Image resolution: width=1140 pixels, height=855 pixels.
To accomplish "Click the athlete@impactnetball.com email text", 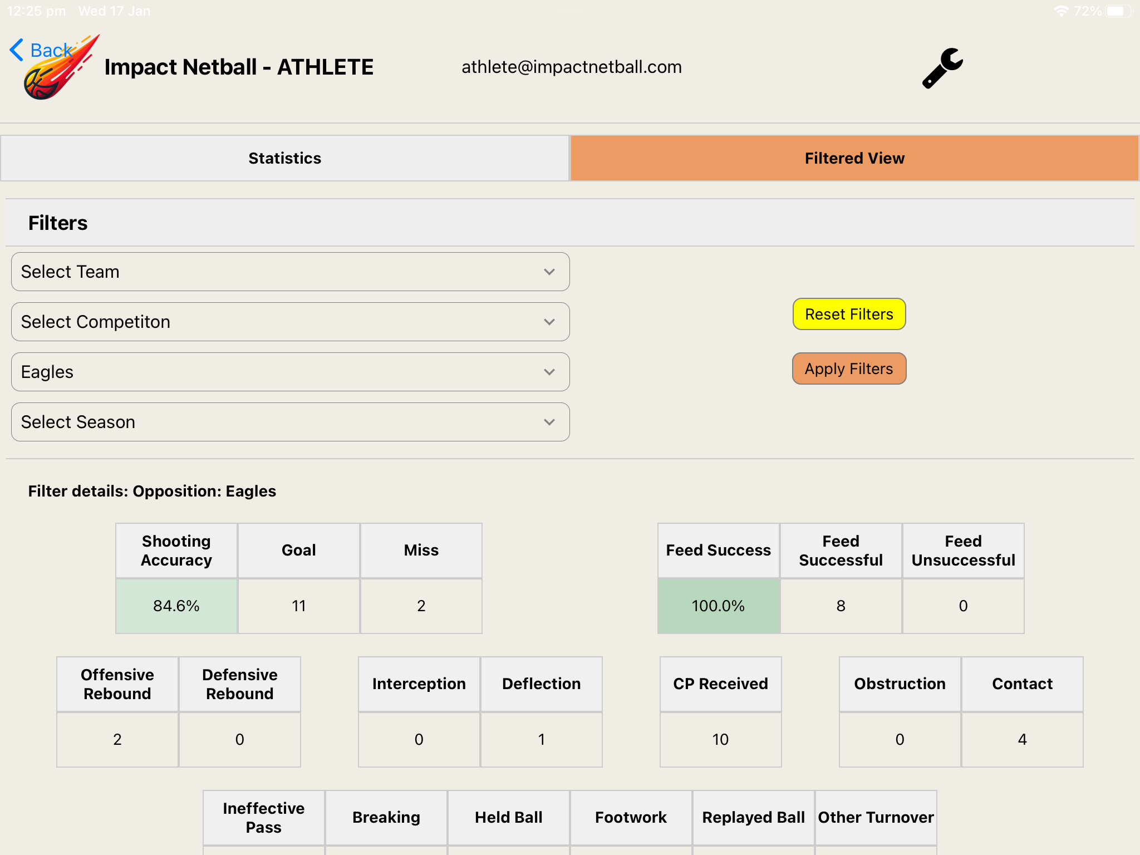I will pyautogui.click(x=571, y=67).
